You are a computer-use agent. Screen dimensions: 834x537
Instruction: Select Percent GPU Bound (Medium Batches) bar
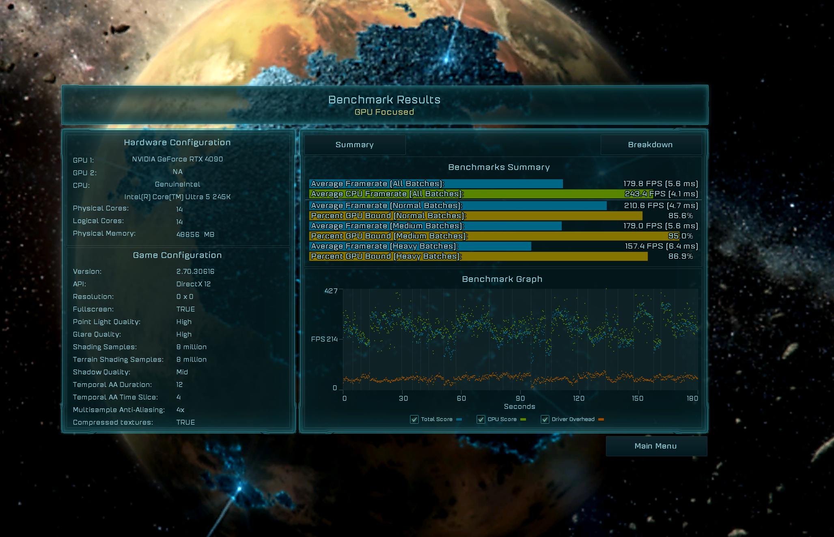click(494, 236)
